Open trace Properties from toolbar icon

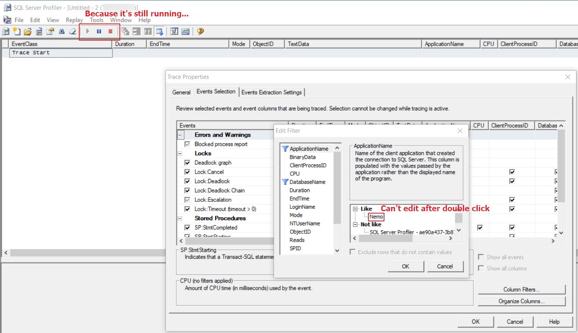click(x=50, y=32)
